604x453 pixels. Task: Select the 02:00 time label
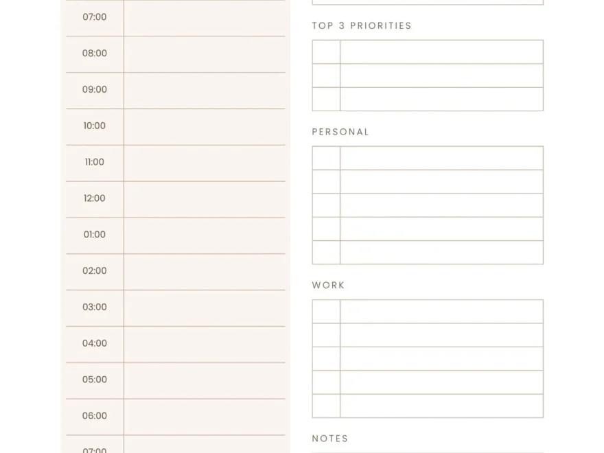[x=95, y=271]
